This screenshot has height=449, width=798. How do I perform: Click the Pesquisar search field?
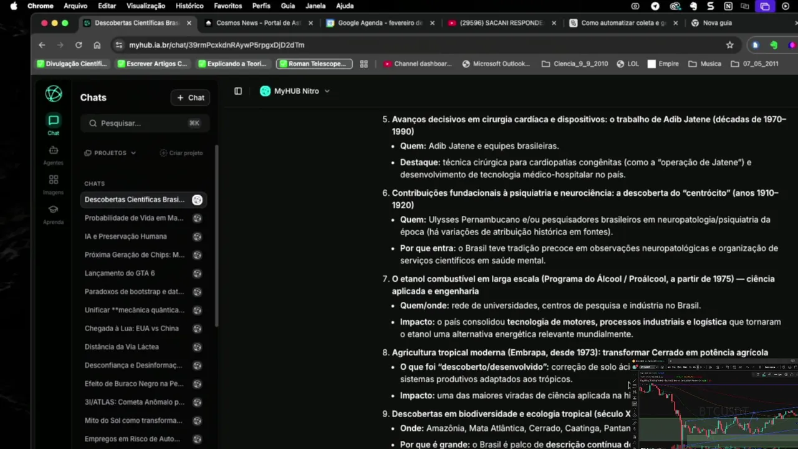145,123
